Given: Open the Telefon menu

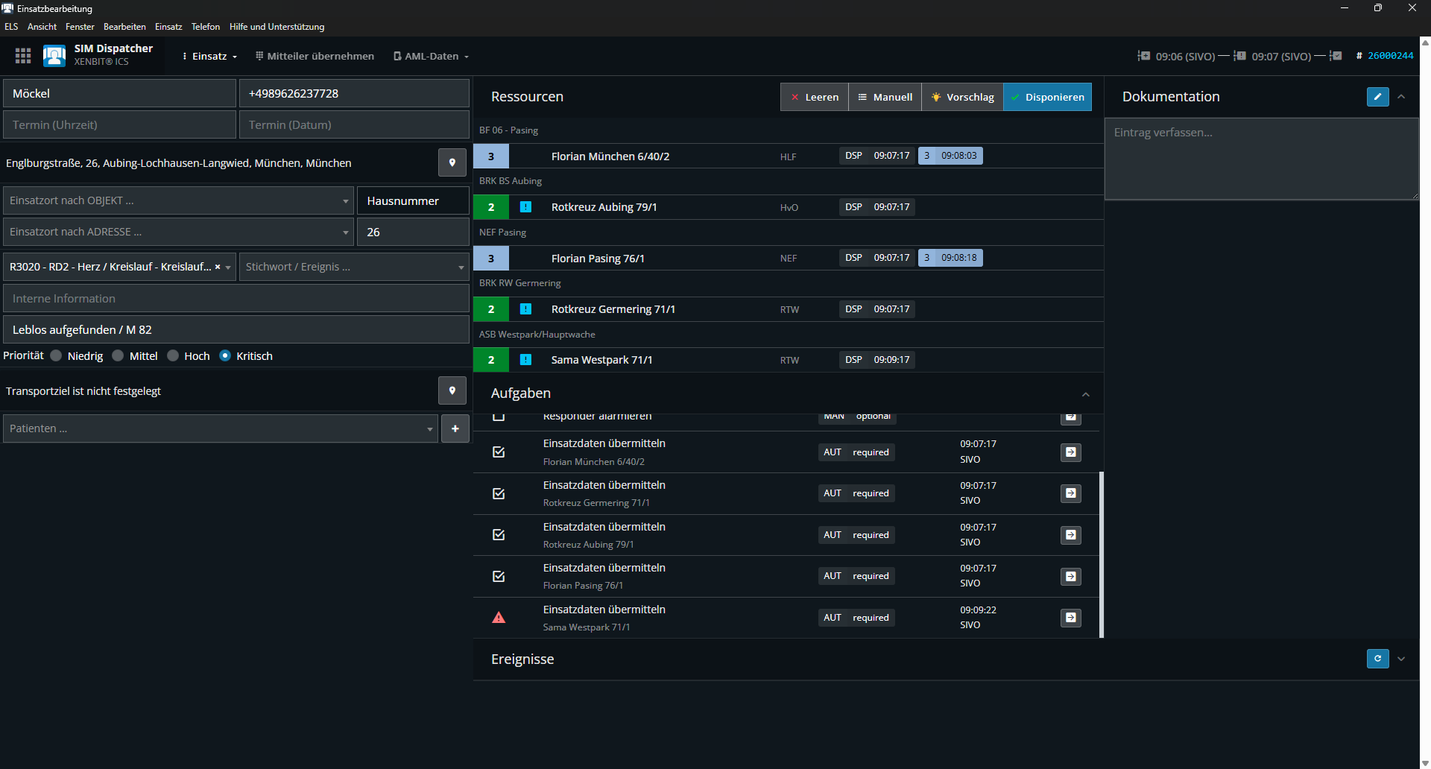Looking at the screenshot, I should 205,27.
